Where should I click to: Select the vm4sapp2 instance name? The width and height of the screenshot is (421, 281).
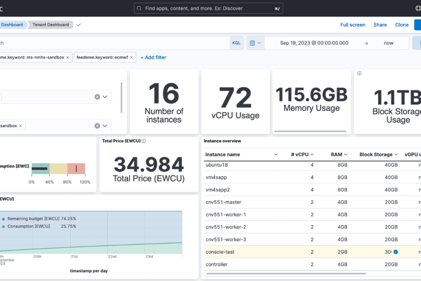tap(218, 190)
